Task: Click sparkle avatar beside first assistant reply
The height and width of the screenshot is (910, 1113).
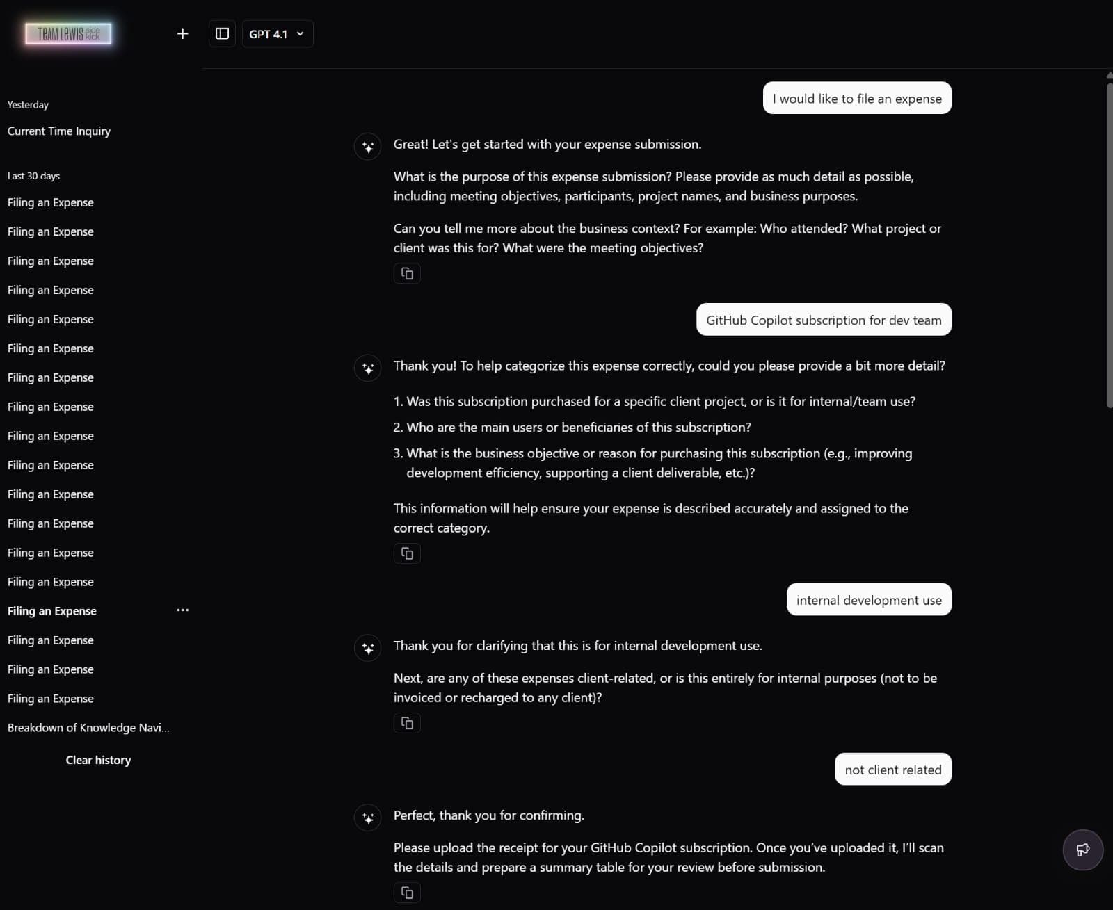Action: click(x=367, y=147)
